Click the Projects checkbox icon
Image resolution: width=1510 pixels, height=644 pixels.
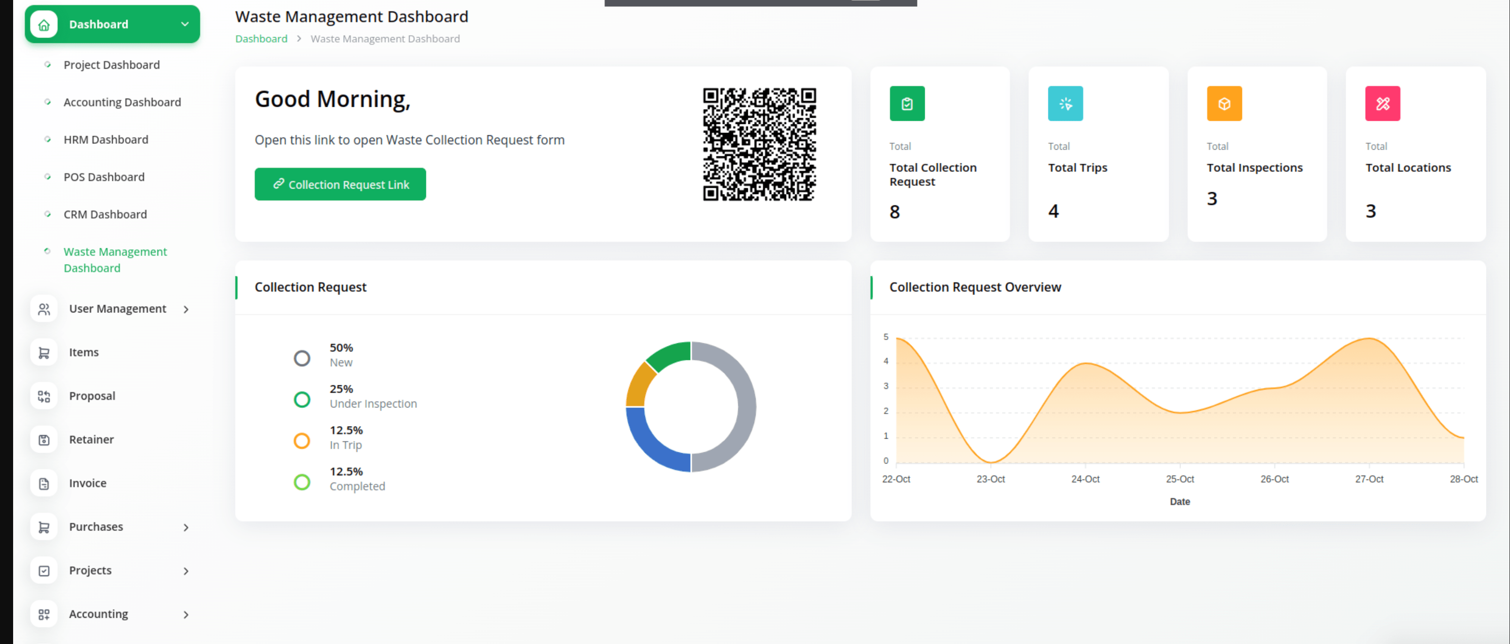click(x=44, y=571)
